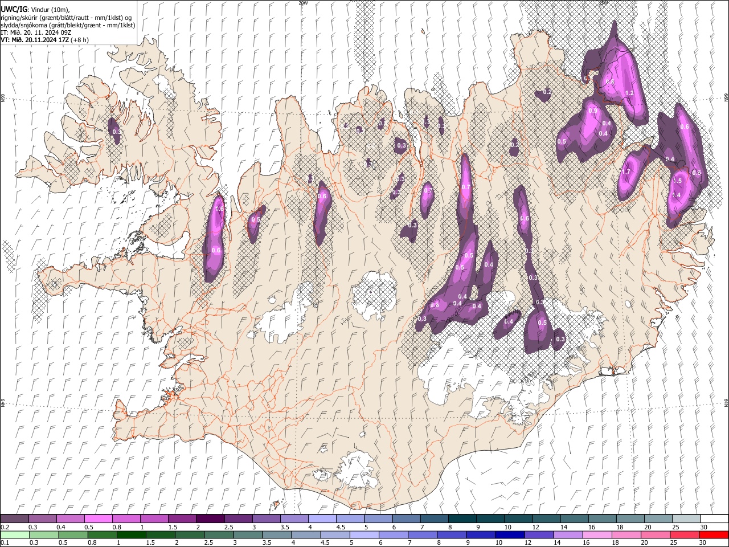
Task: Select the violet swatch labeled 12 in lower legend
Action: [538, 534]
